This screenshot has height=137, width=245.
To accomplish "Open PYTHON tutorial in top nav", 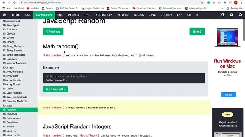I will click(73, 15).
